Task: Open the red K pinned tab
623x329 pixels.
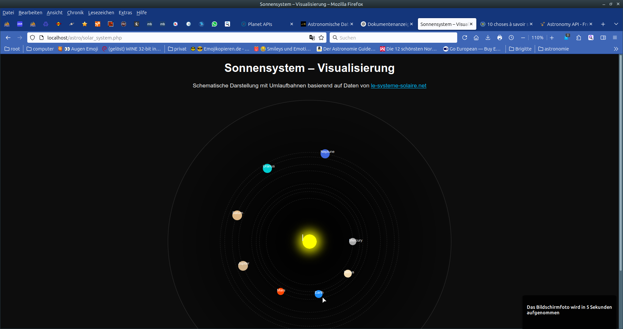Action: pos(176,24)
